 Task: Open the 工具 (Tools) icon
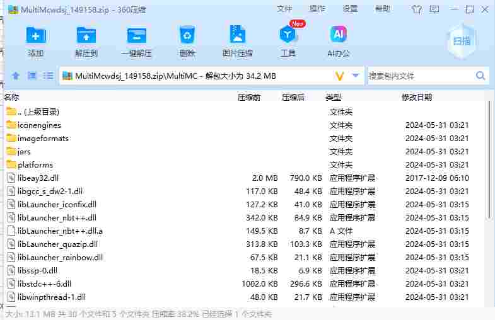click(288, 35)
